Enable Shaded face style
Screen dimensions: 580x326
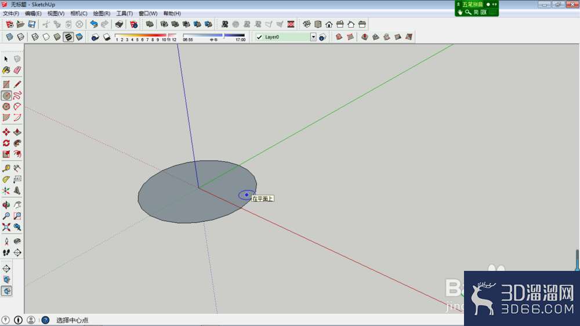coord(57,37)
